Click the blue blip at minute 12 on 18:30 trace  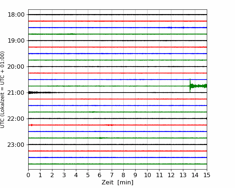pyautogui.click(x=170, y=27)
